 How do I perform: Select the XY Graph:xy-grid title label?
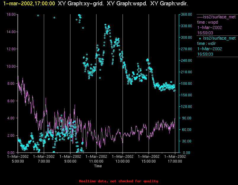pos(81,4)
